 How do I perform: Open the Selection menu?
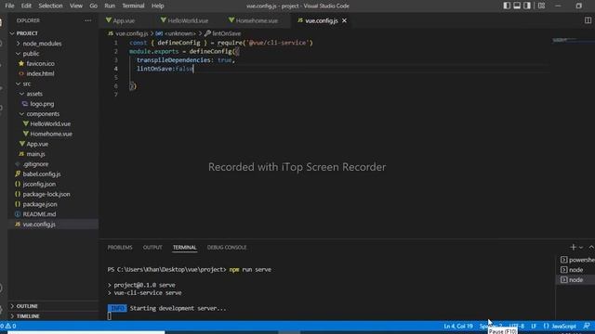[x=50, y=6]
